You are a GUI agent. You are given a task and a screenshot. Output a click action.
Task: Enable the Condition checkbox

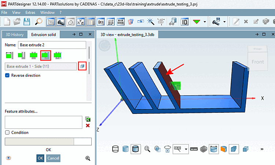pyautogui.click(x=7, y=133)
